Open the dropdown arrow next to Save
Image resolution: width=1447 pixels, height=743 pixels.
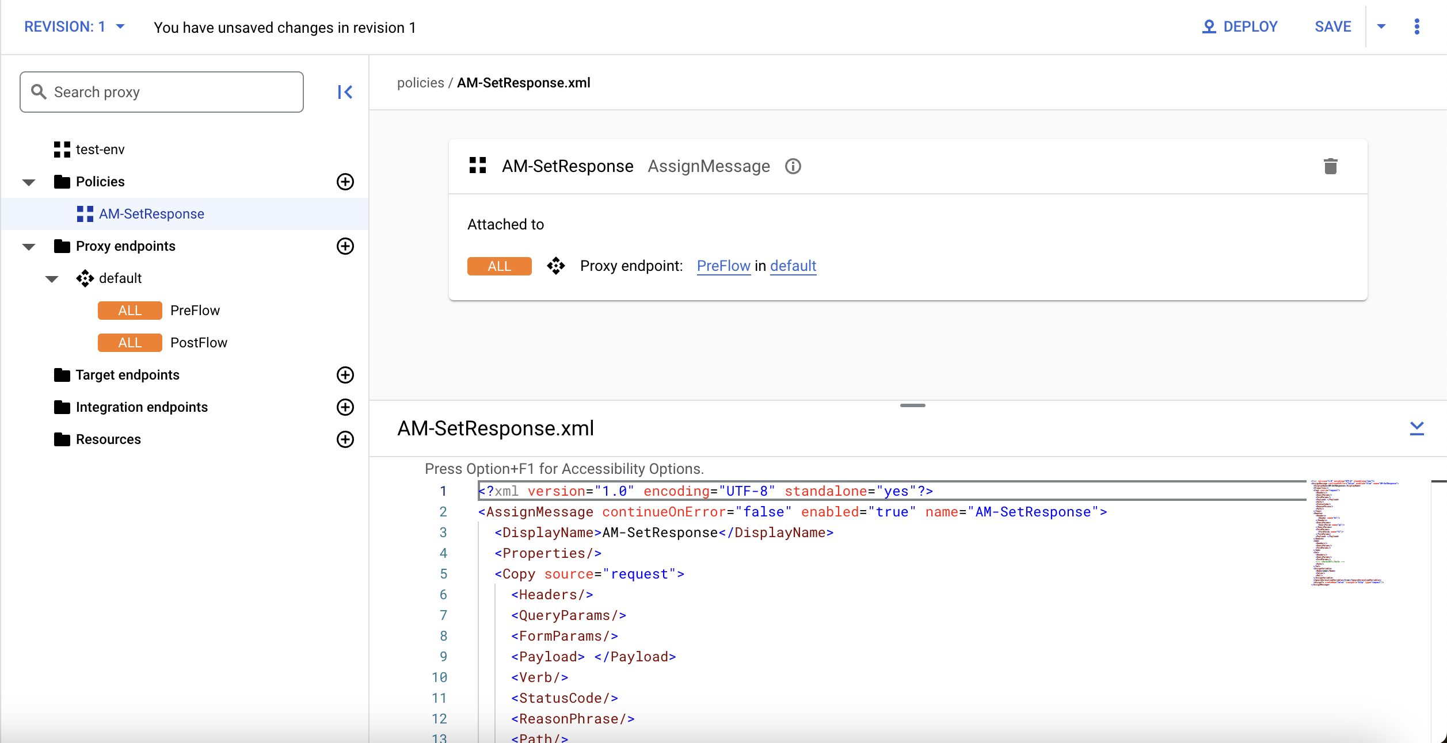(1381, 26)
